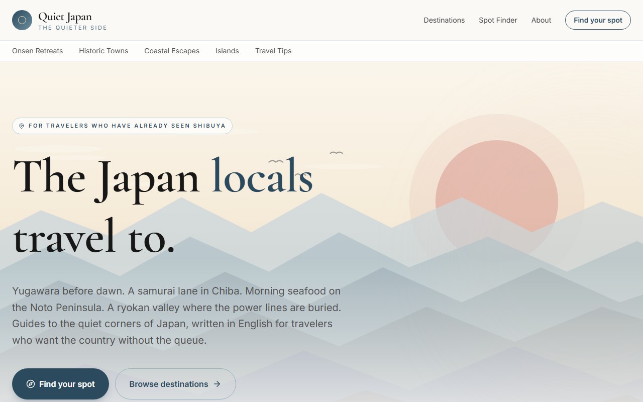Click the arrow icon beside Browse destinations
The width and height of the screenshot is (643, 402).
[217, 384]
